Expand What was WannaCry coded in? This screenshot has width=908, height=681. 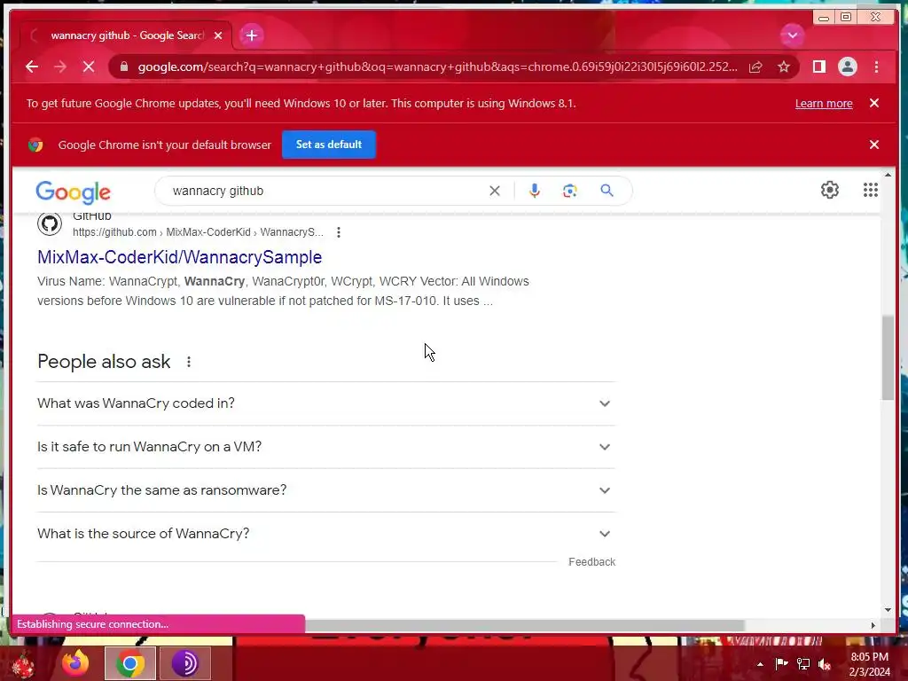pyautogui.click(x=326, y=403)
